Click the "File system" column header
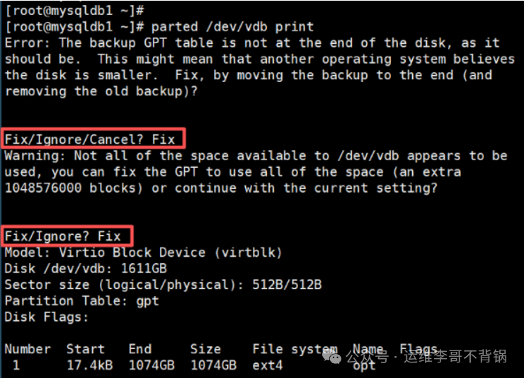Viewport: 524px width, 378px height. click(295, 349)
